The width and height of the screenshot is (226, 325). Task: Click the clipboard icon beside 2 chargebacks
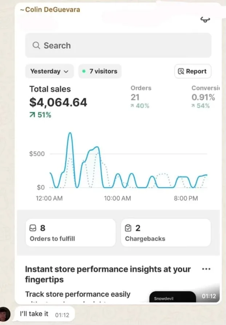[128, 228]
